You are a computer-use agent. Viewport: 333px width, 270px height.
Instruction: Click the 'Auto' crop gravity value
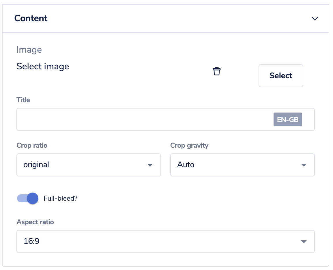[186, 165]
